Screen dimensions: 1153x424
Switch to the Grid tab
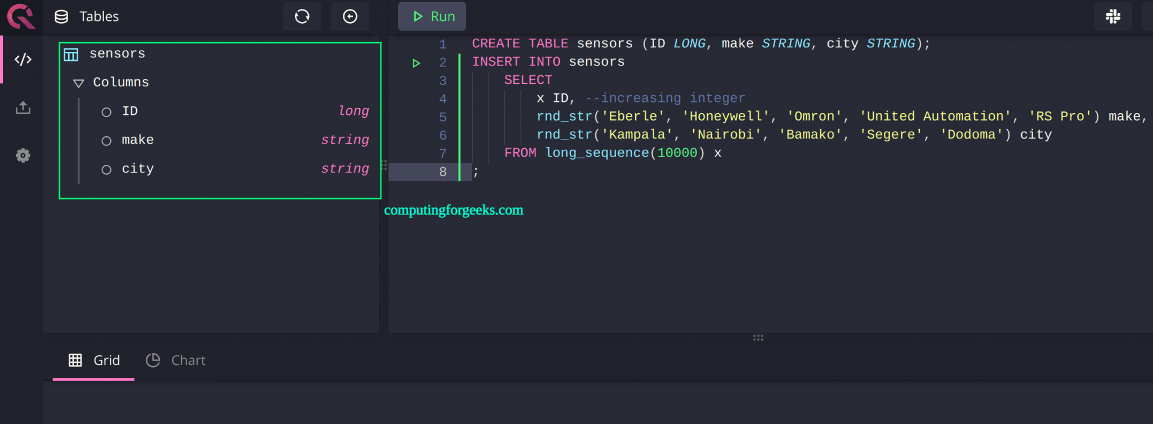(x=94, y=360)
